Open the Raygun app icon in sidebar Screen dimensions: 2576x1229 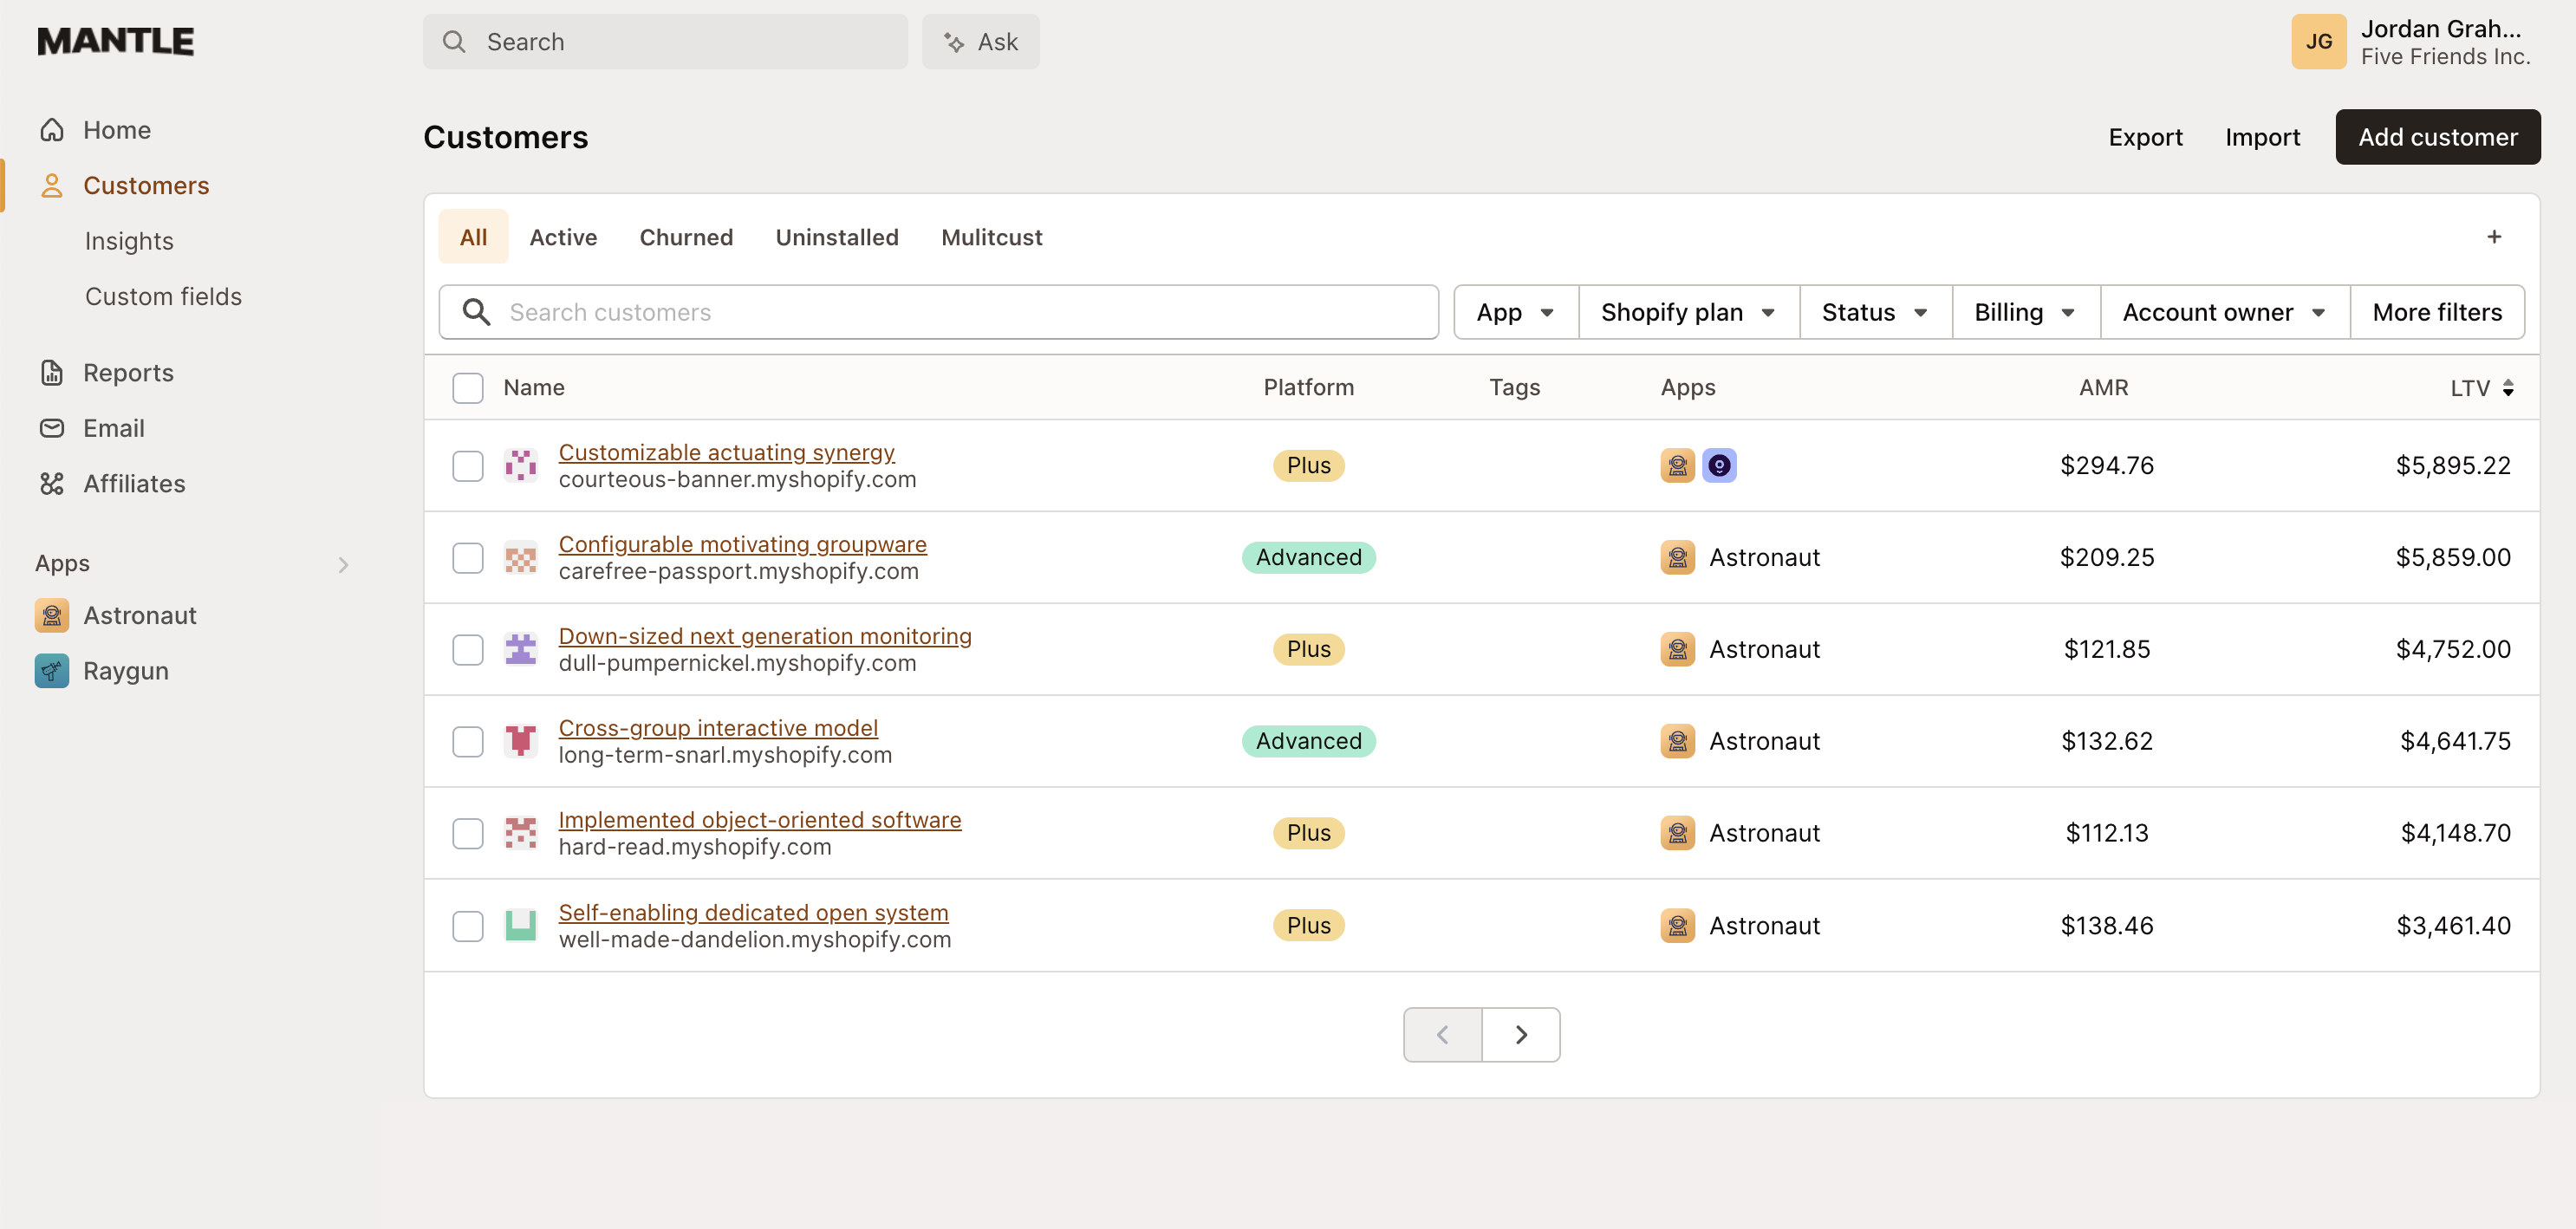click(52, 671)
